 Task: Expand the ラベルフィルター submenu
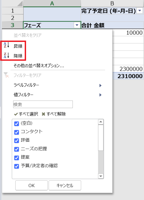(x=57, y=85)
